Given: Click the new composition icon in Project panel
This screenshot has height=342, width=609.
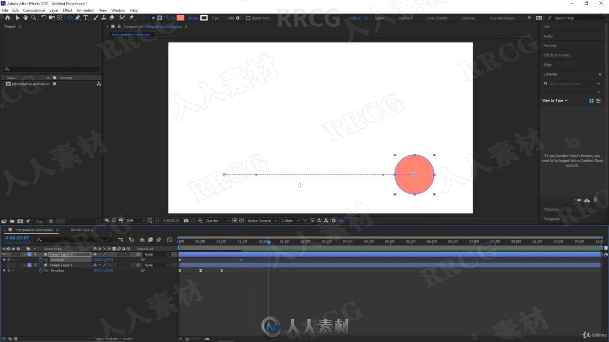Looking at the screenshot, I should [x=20, y=221].
